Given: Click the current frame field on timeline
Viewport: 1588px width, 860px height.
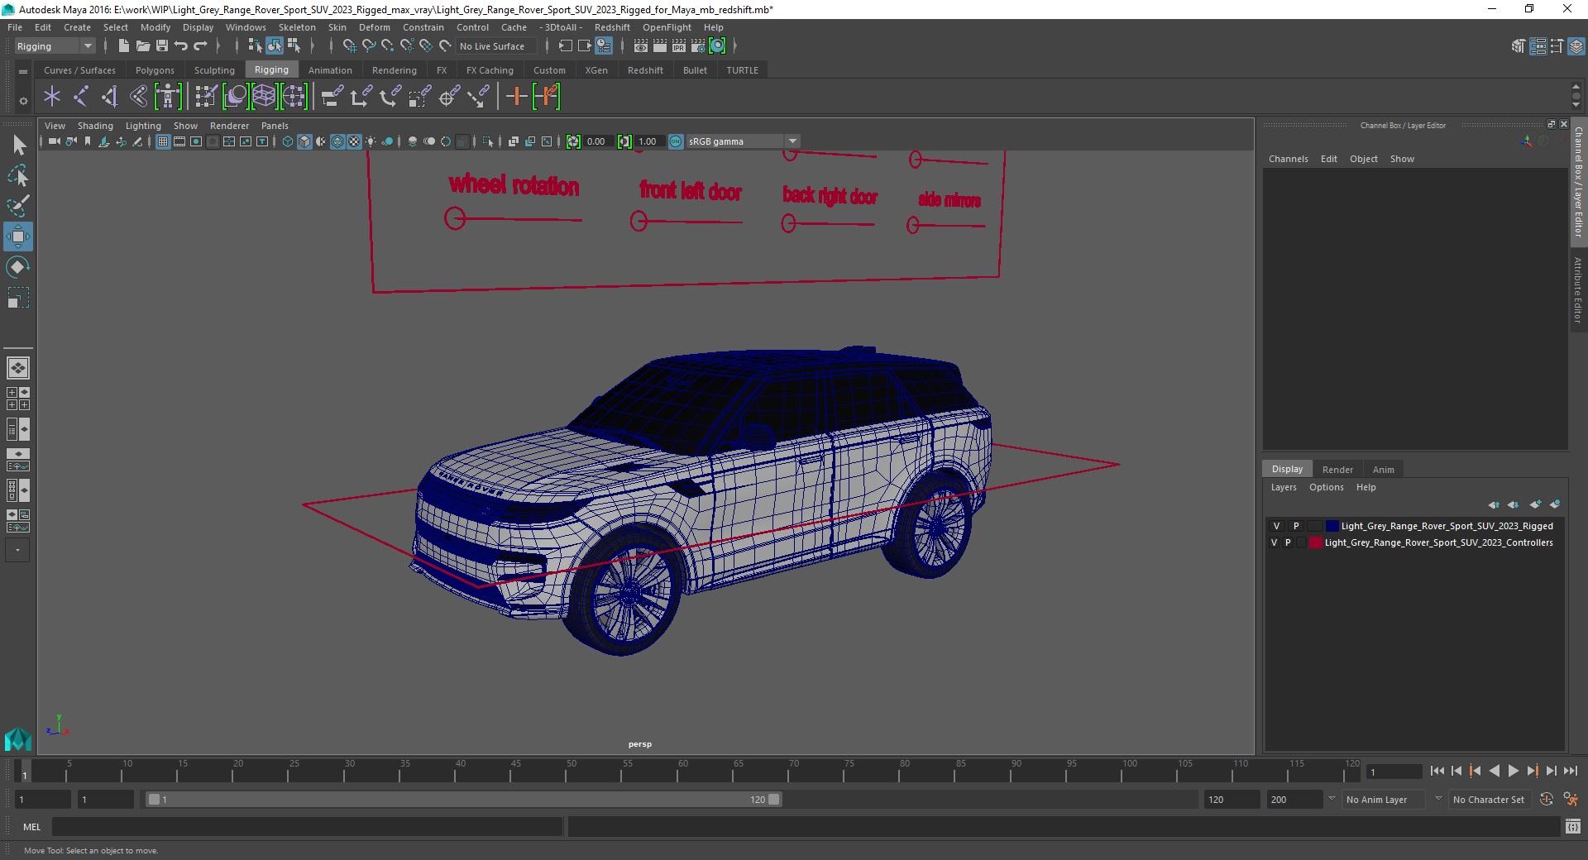Looking at the screenshot, I should [1394, 772].
